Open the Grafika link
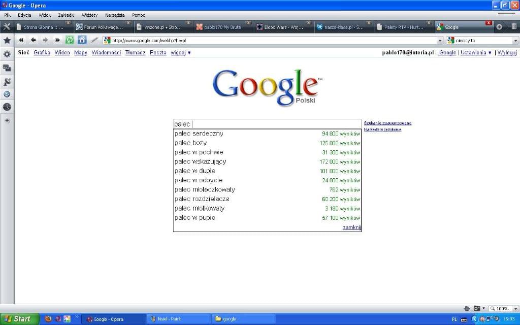 click(x=42, y=52)
